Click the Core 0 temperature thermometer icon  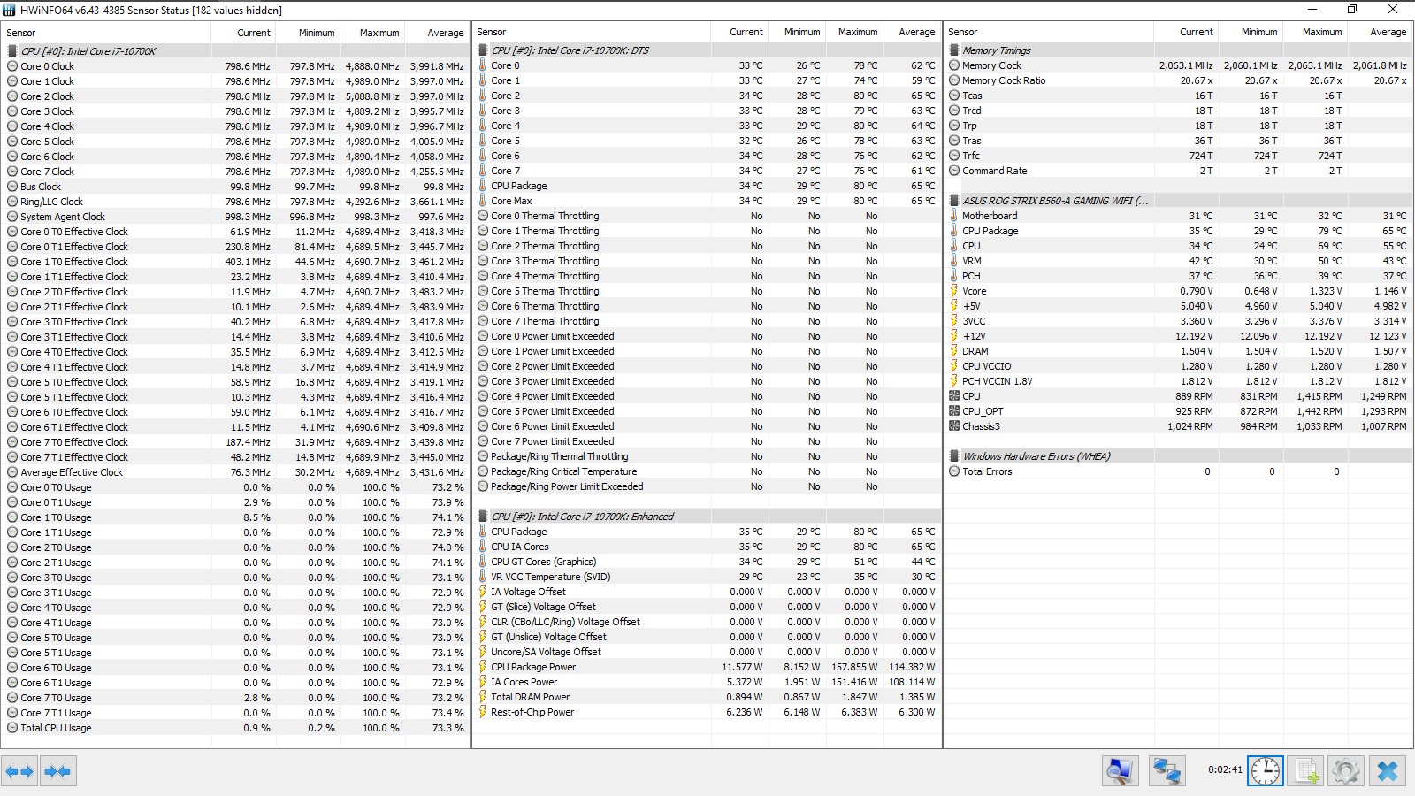click(x=483, y=65)
